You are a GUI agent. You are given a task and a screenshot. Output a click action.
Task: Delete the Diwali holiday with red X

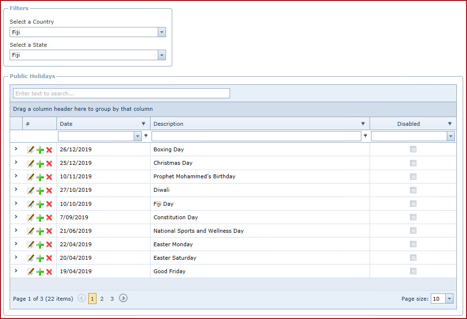[49, 190]
